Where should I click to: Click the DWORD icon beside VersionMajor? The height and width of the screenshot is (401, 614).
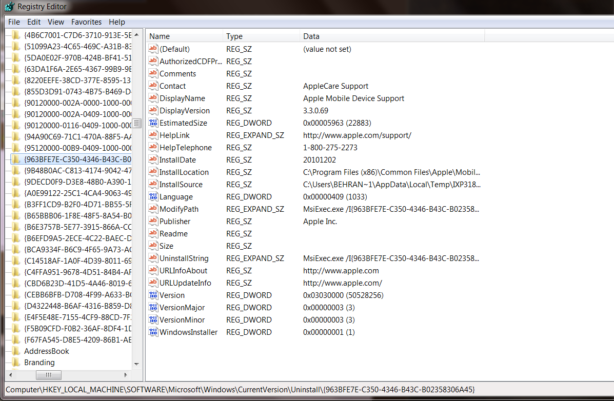[x=153, y=307]
